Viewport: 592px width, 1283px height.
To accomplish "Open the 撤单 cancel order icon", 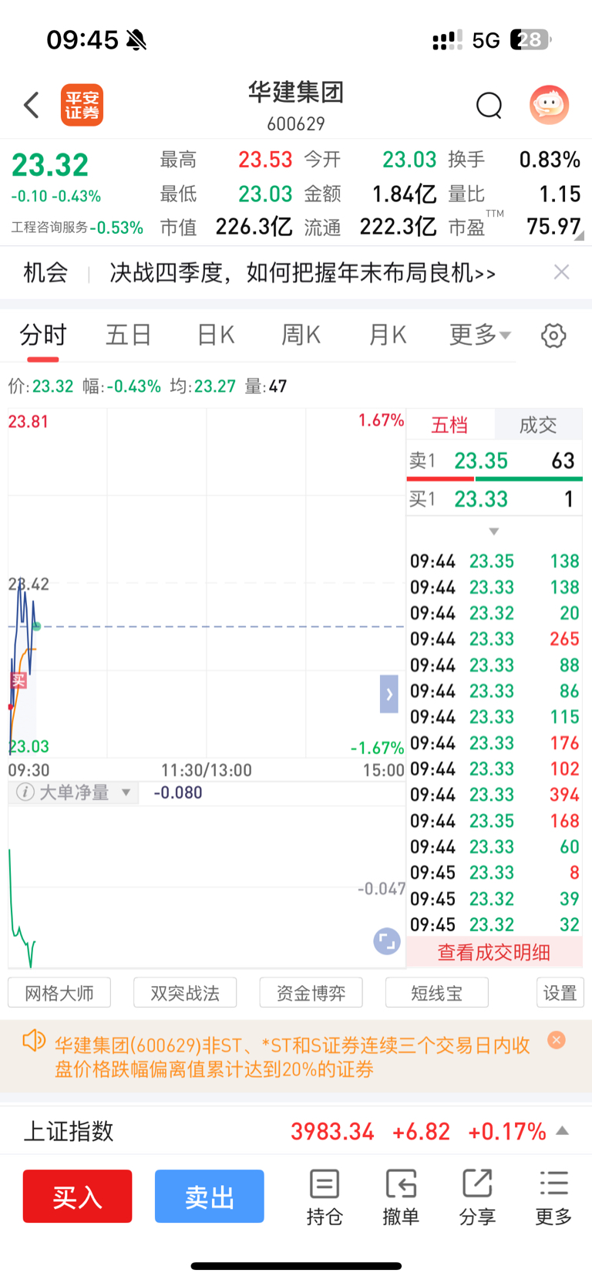I will (x=401, y=1197).
